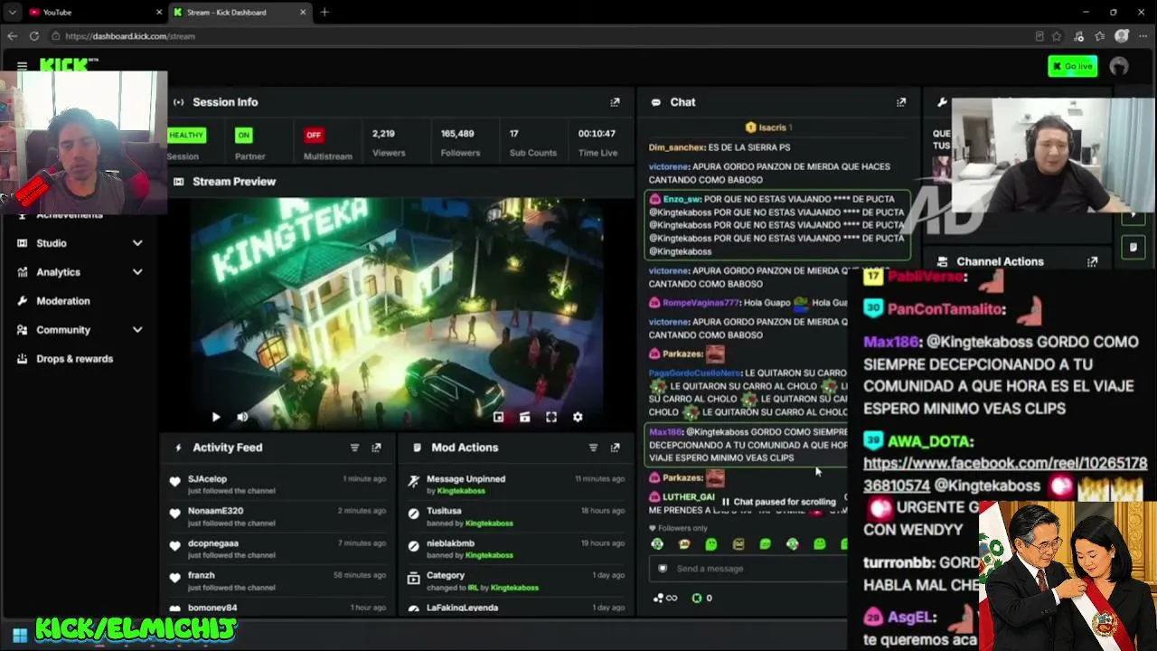Click the 00:10:47 Time Live value

[597, 134]
